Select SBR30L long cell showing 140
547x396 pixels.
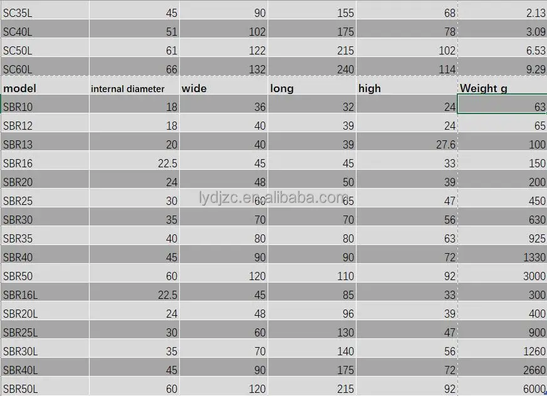(311, 352)
